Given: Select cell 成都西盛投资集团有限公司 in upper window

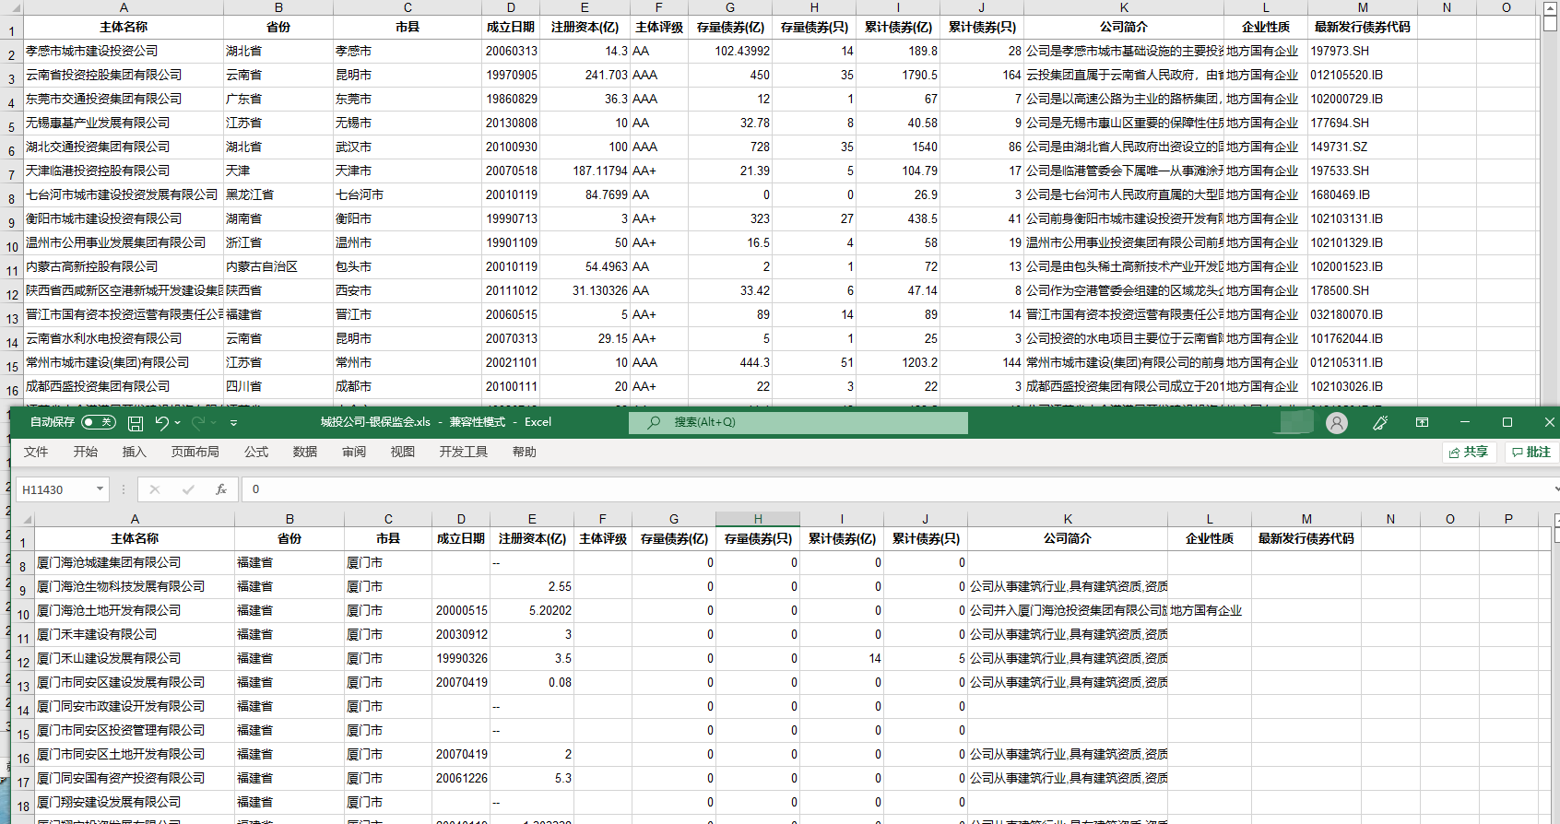Looking at the screenshot, I should pyautogui.click(x=124, y=386).
